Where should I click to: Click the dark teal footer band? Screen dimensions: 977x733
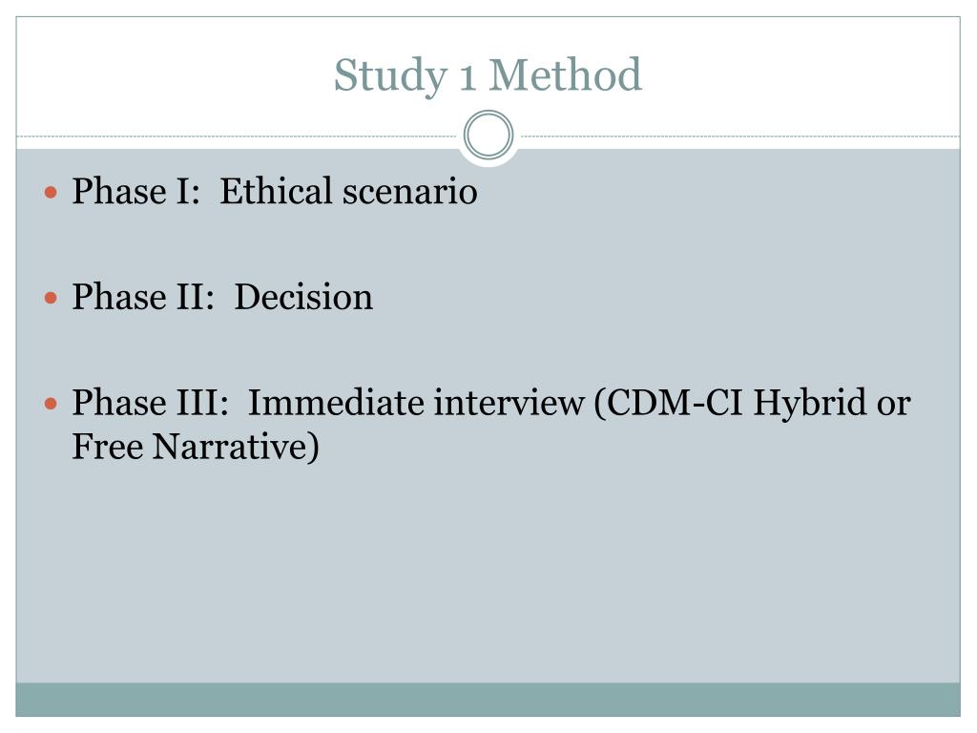488,700
